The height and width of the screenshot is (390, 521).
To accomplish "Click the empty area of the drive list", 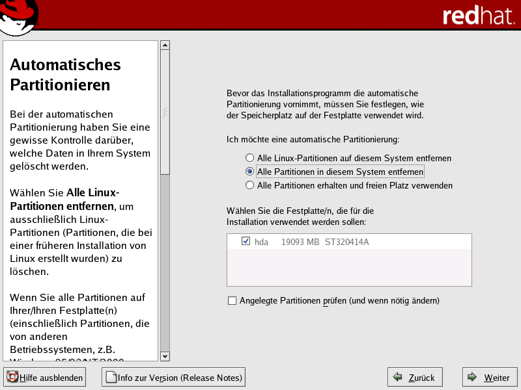I will (x=349, y=268).
